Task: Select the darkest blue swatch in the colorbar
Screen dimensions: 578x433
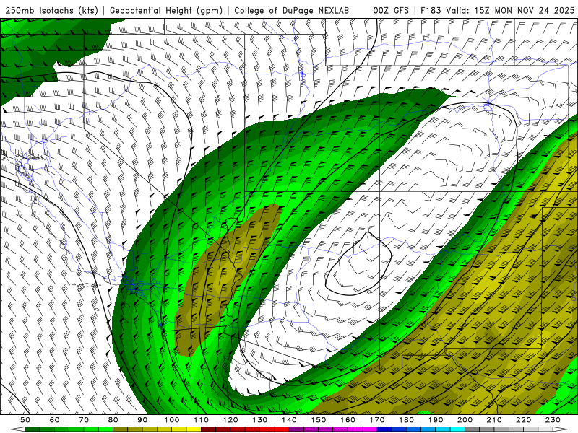Action: point(384,429)
